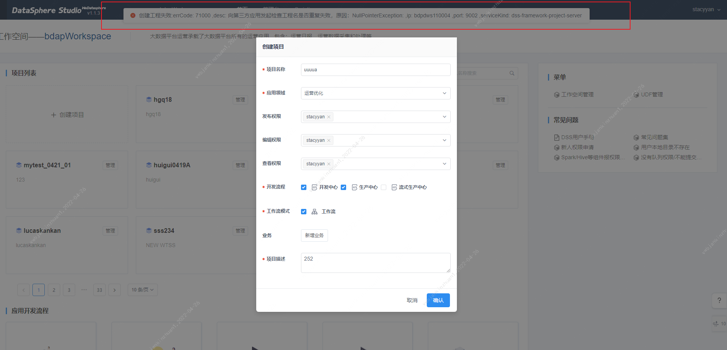Select page 1 in pagination
727x350 pixels.
(x=39, y=290)
